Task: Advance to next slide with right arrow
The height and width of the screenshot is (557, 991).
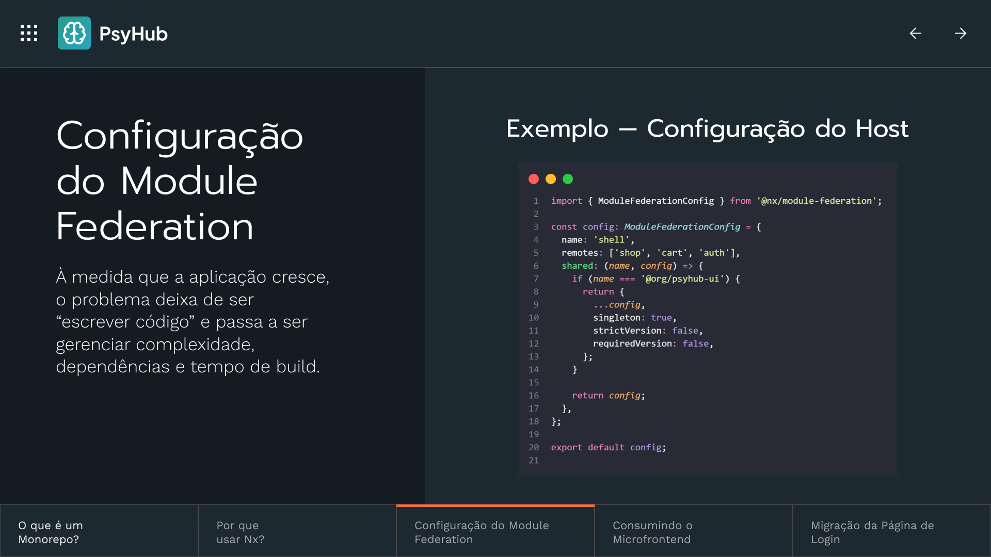Action: tap(960, 34)
